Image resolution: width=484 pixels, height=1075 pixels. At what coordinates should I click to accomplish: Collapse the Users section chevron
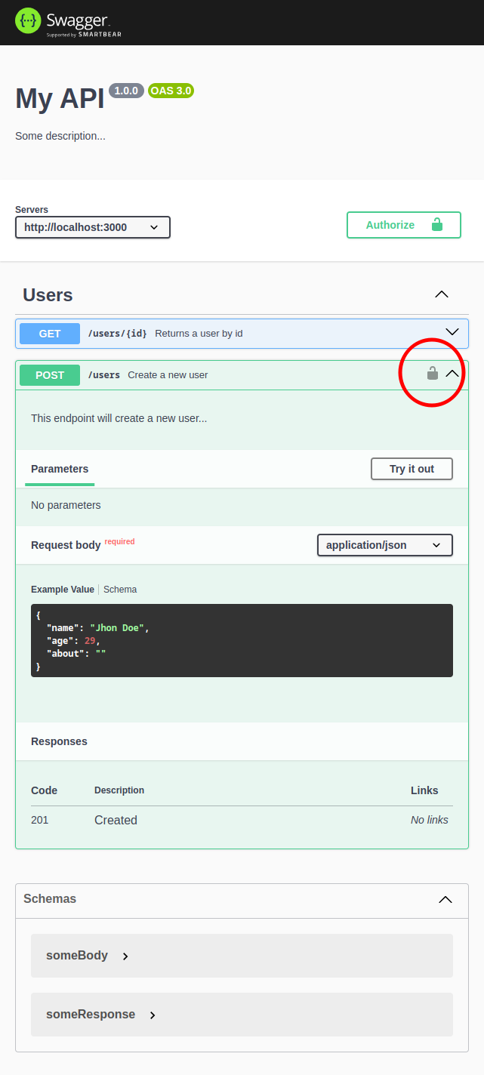(x=442, y=294)
